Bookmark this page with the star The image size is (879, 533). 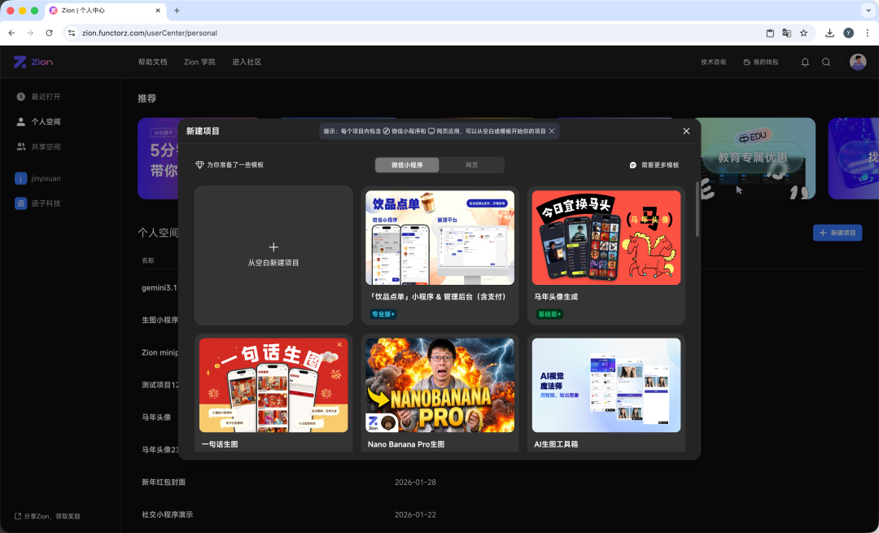(803, 33)
